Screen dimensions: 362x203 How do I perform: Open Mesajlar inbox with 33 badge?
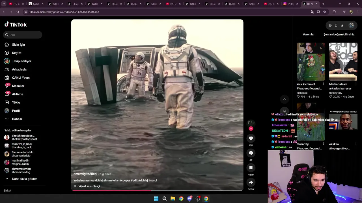pyautogui.click(x=18, y=86)
